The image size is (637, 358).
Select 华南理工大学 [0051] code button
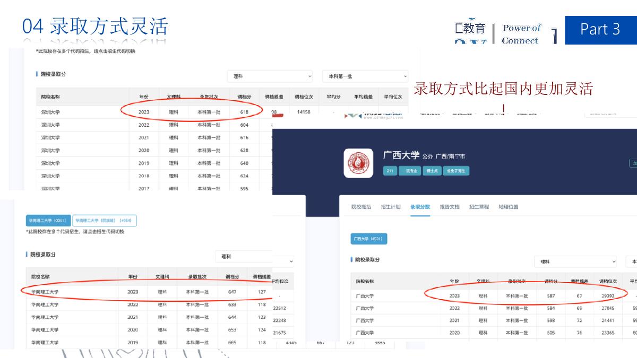tap(48, 221)
